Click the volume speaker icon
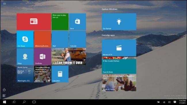The height and width of the screenshot is (105, 187). coord(169,102)
